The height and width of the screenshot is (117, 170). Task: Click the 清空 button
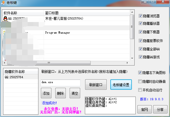click(x=75, y=93)
